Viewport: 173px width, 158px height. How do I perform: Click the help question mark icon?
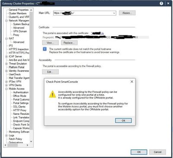161,3
